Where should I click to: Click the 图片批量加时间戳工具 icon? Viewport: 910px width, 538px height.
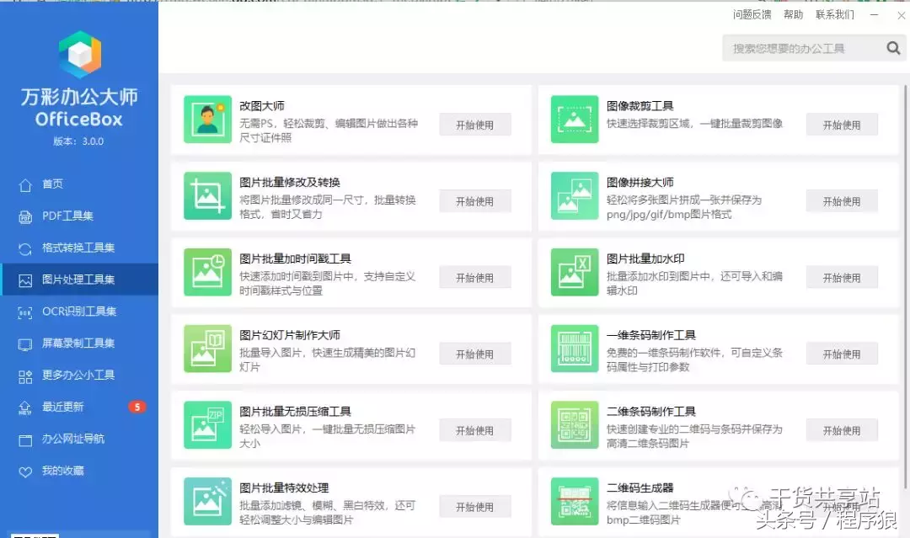coord(208,273)
